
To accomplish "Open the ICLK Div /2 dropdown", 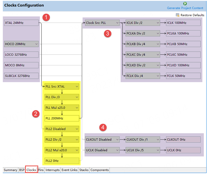I will (143, 23).
